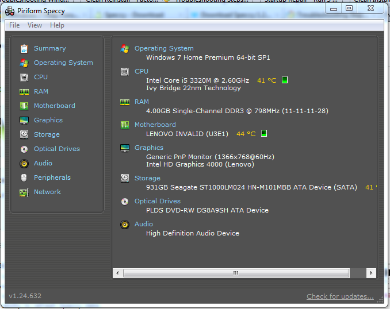Click the Storage drive icon in summary pane

click(125, 178)
